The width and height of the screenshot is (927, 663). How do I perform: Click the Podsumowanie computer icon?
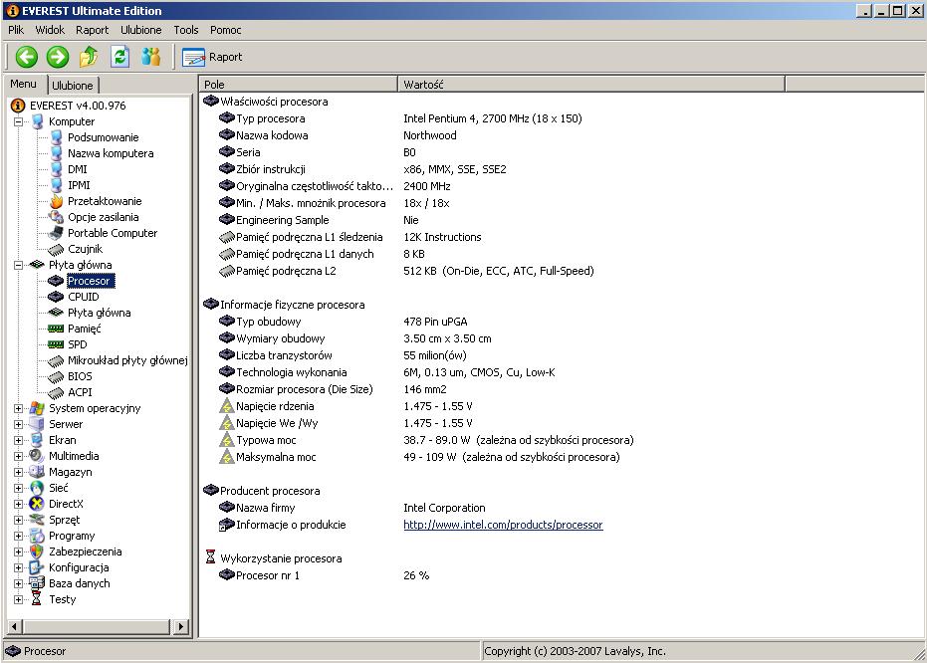[x=56, y=137]
